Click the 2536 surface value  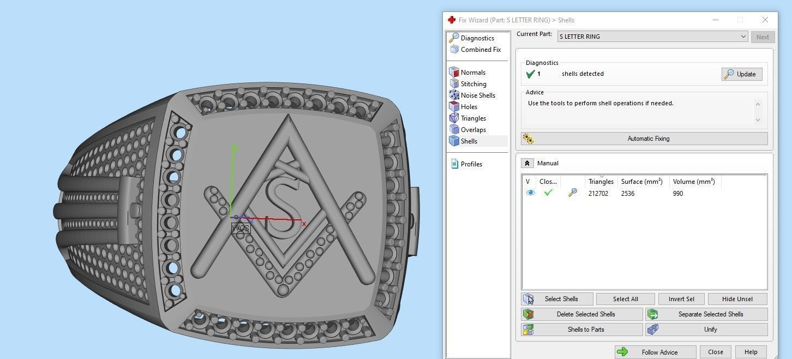(628, 194)
